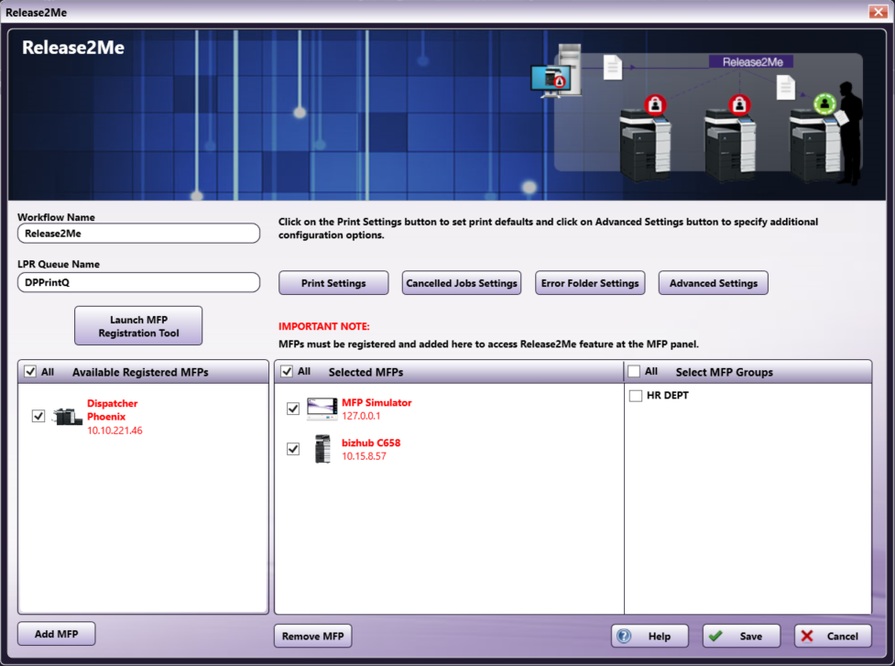
Task: Close the Release2Me window
Action: point(878,11)
